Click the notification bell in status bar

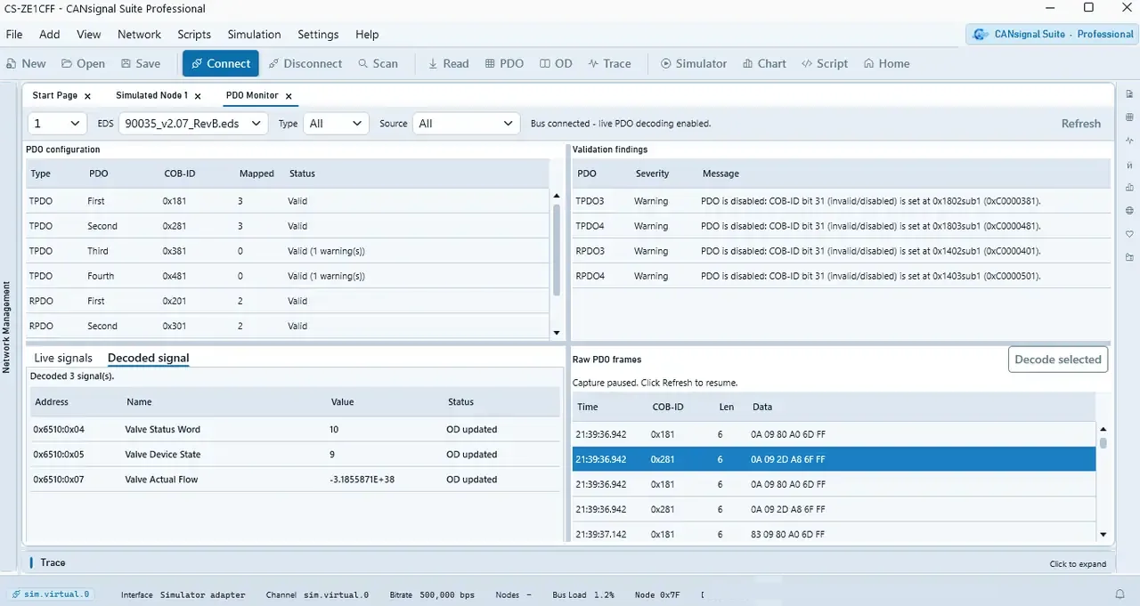1120,594
